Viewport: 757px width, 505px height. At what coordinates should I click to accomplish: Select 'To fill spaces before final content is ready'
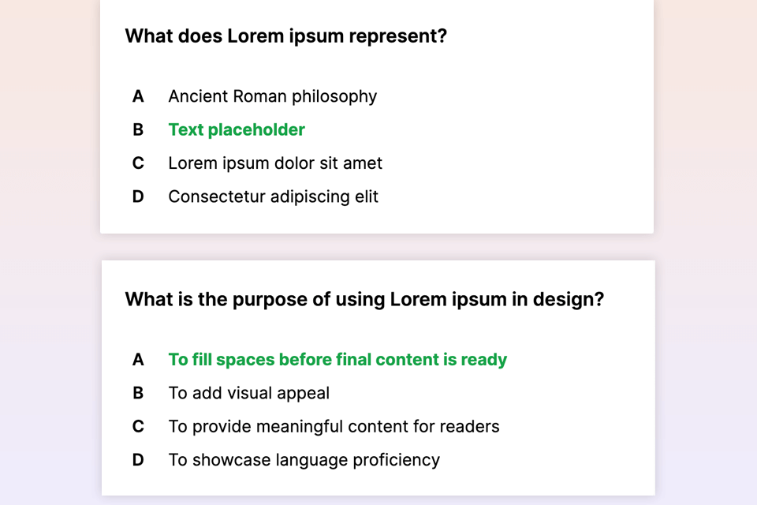337,360
